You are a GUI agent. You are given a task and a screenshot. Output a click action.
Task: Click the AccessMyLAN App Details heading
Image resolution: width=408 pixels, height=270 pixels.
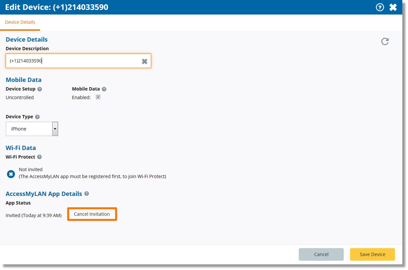point(44,194)
